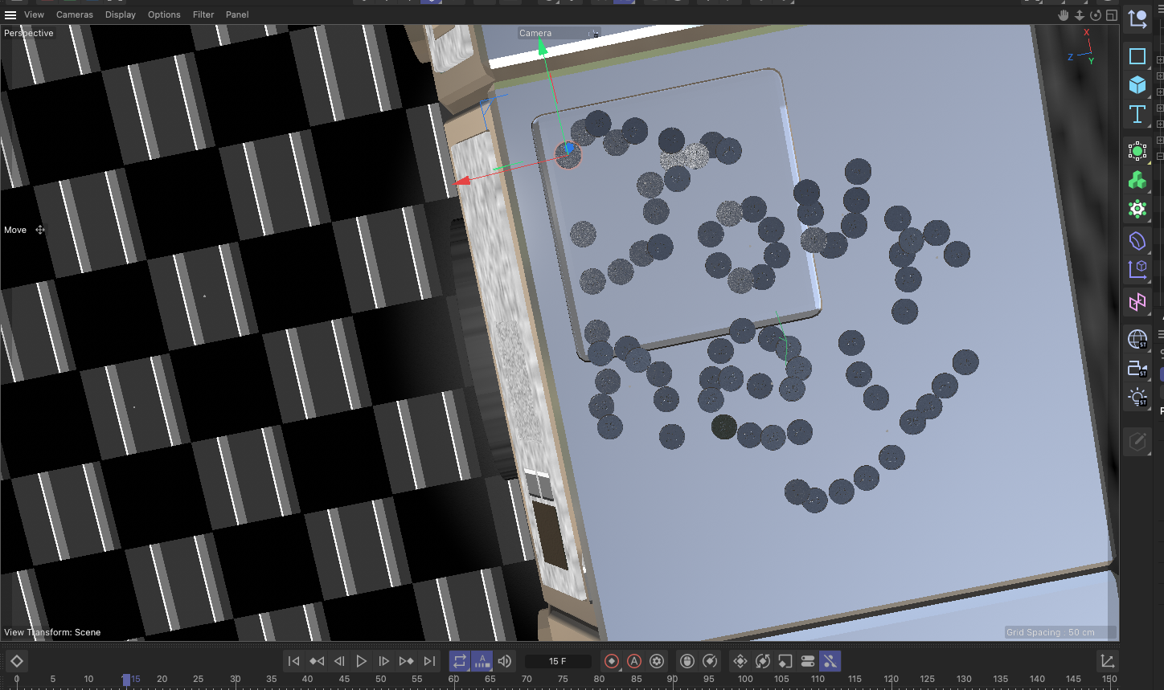Toggle the rotation keyframe channel button
Screen dimensions: 1164x690
point(763,661)
